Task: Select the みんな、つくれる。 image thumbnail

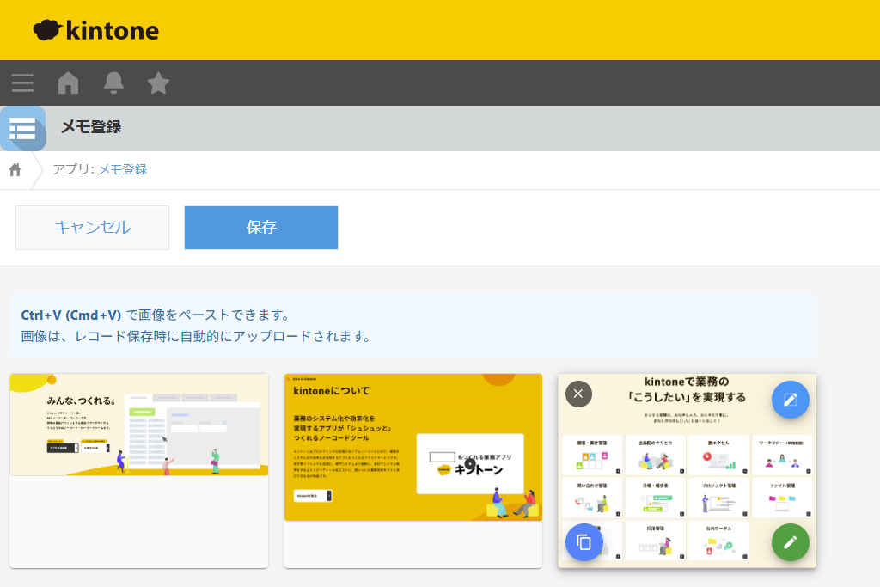Action: [x=138, y=424]
